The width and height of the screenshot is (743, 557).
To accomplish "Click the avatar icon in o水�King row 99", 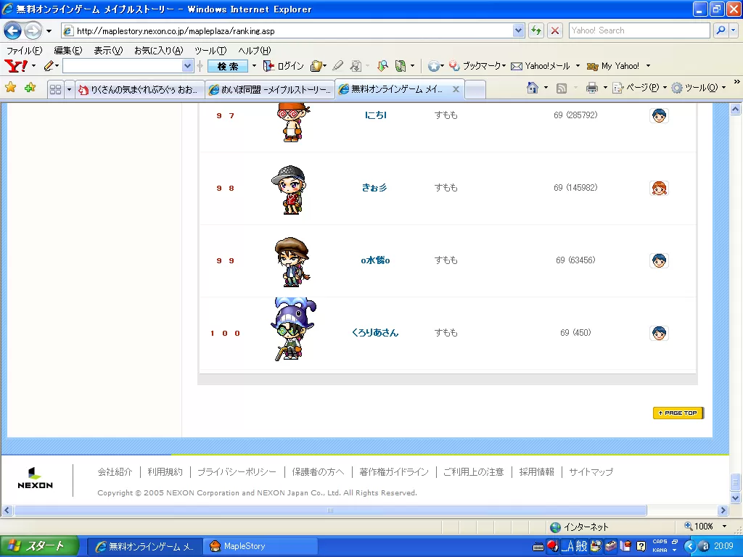I will (659, 260).
